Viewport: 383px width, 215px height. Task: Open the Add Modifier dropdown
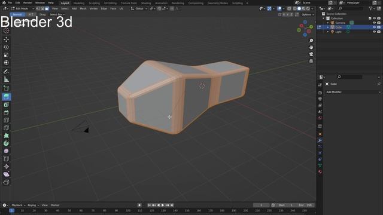click(x=353, y=92)
